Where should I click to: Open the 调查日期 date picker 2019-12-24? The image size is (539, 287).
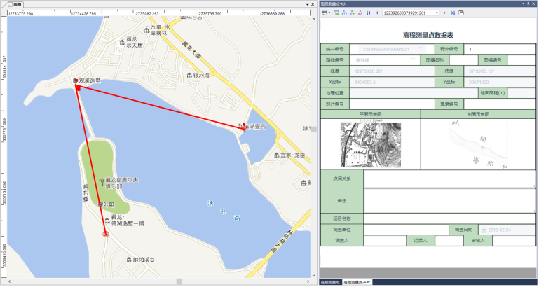[507, 230]
